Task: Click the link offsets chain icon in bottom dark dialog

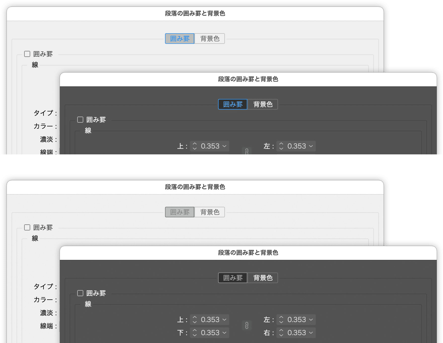Action: pyautogui.click(x=247, y=326)
